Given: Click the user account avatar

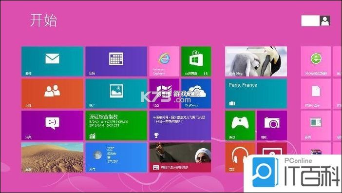Looking at the screenshot, I should [x=325, y=21].
